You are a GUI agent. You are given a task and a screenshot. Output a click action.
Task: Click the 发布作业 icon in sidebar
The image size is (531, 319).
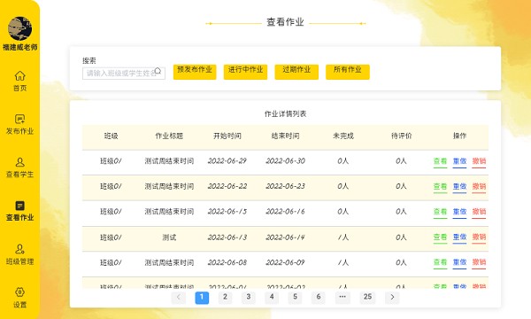pyautogui.click(x=19, y=119)
